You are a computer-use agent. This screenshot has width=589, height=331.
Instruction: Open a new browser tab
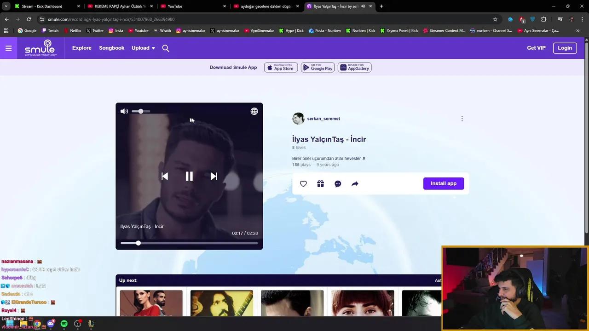pyautogui.click(x=381, y=6)
